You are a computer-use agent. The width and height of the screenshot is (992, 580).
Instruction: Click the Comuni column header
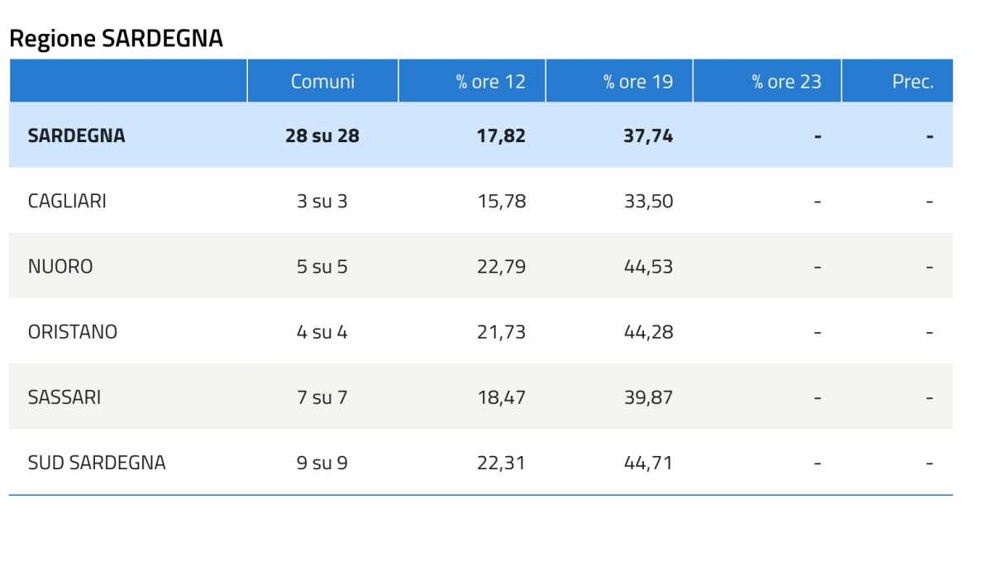click(x=322, y=82)
